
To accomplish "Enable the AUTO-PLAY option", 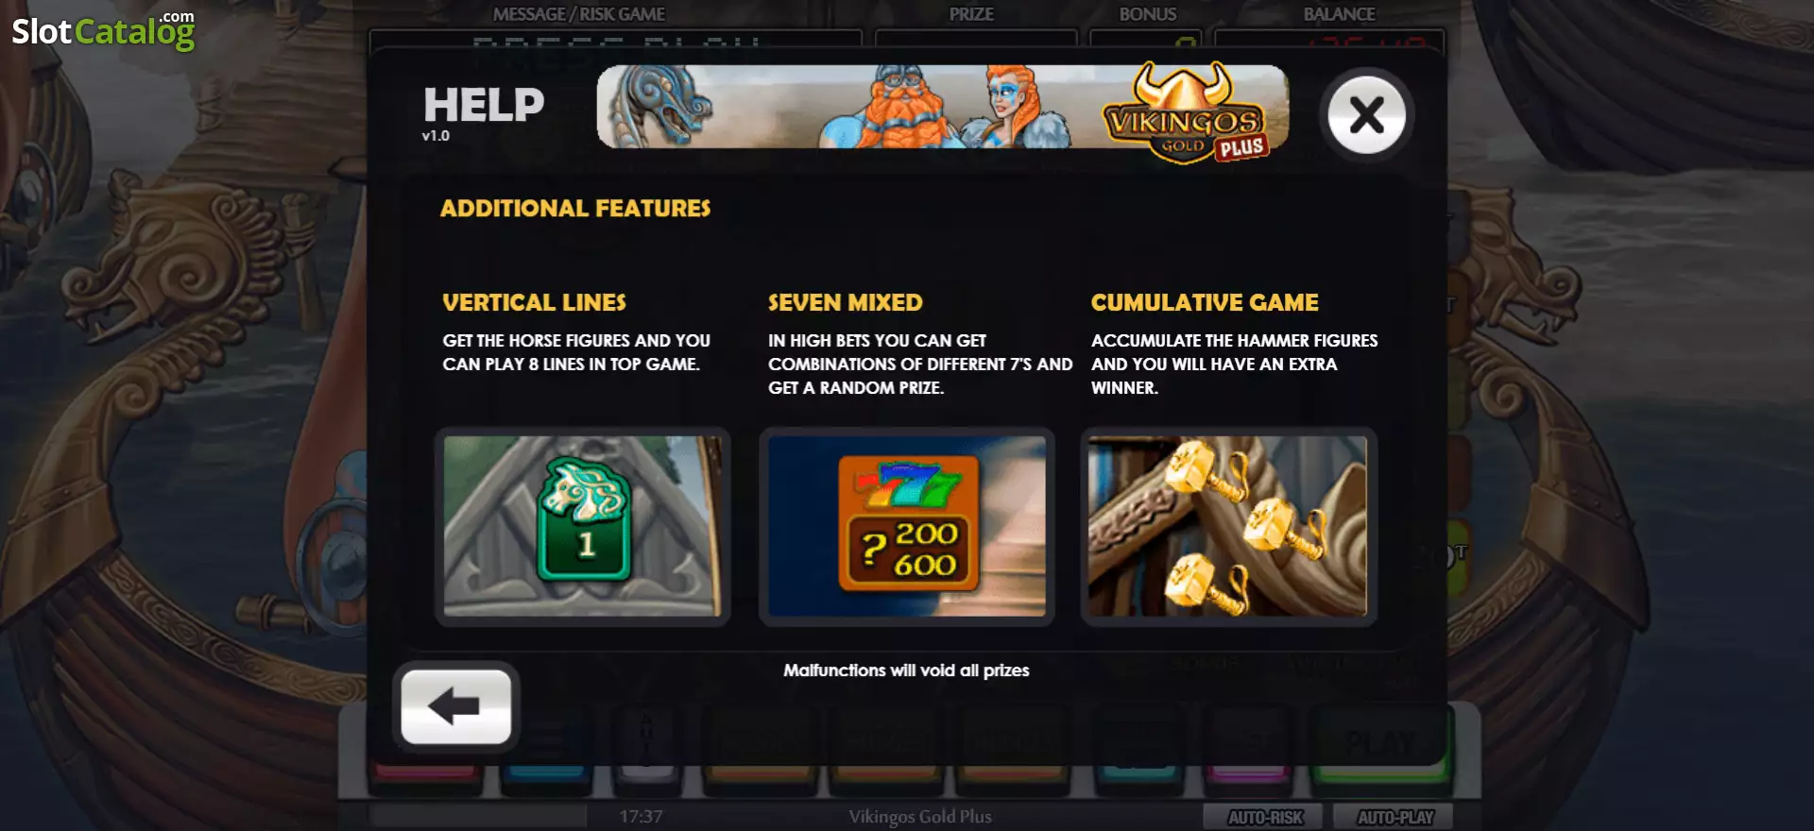I will click(1395, 817).
